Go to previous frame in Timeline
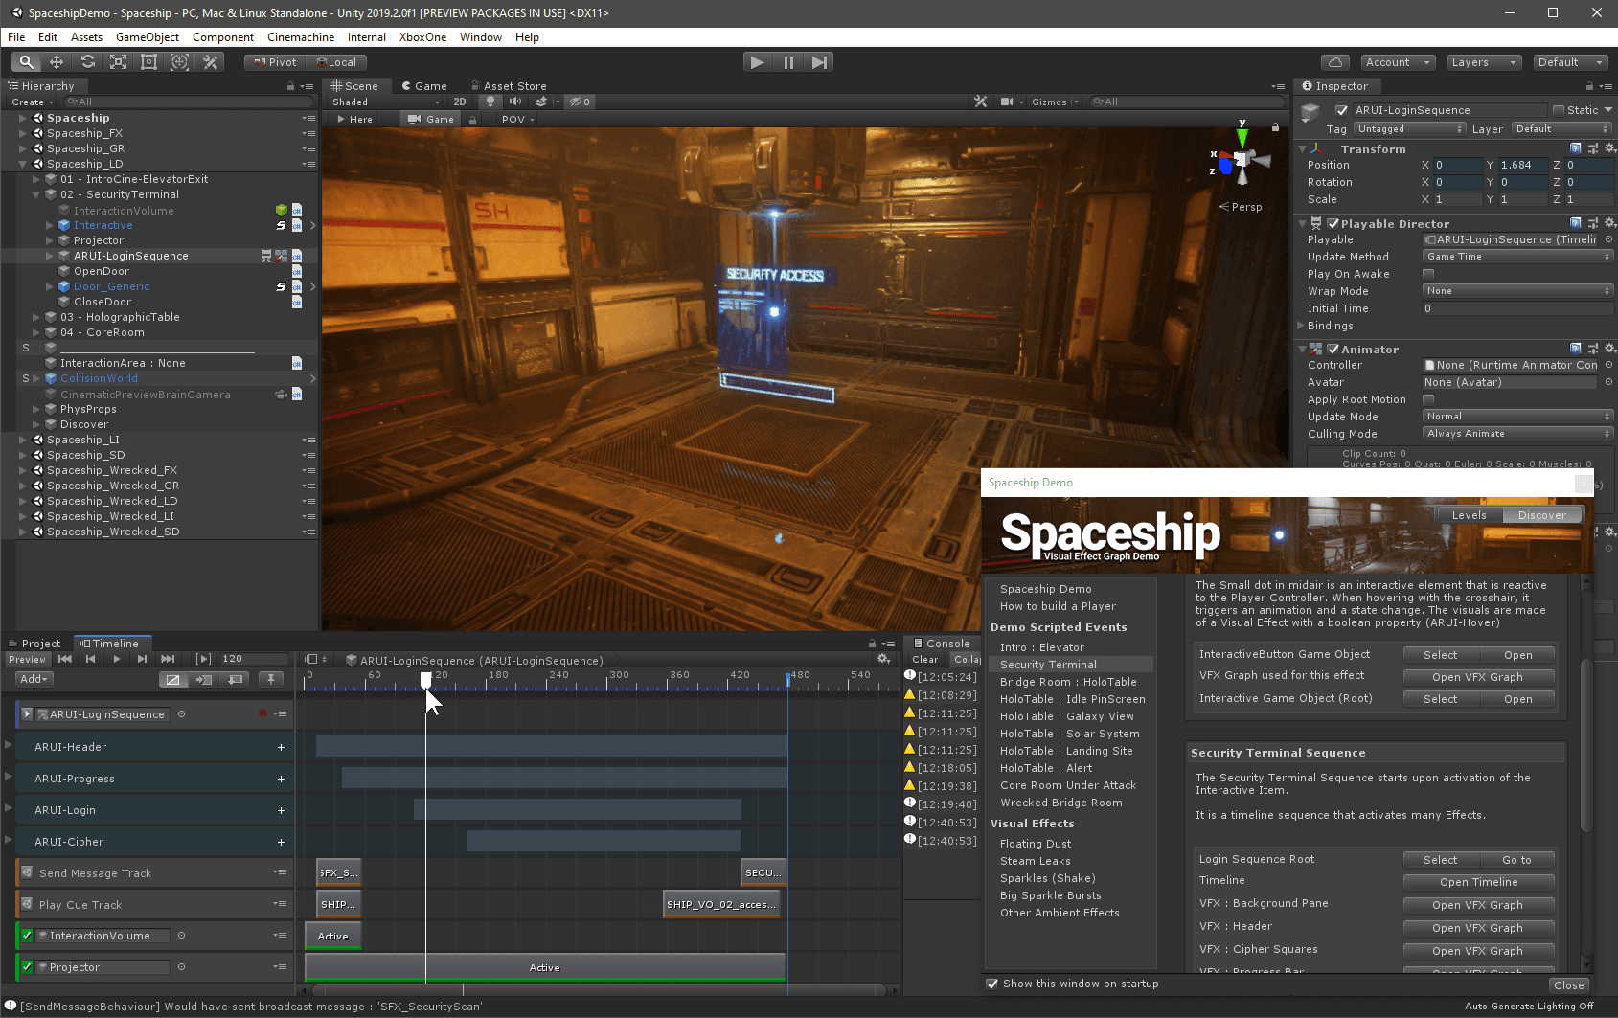This screenshot has width=1618, height=1018. coord(90,659)
